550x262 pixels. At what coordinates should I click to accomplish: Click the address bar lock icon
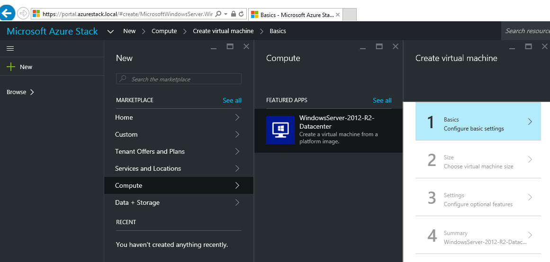(x=233, y=14)
